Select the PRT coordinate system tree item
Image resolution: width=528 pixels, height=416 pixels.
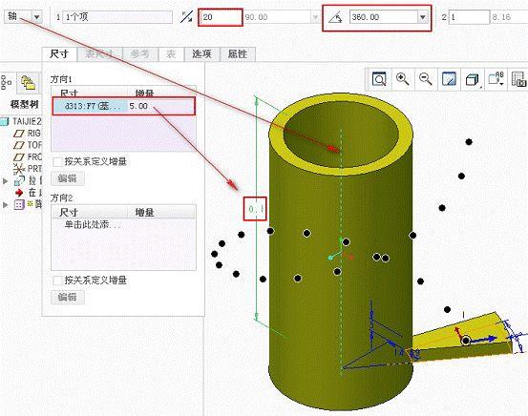point(28,169)
